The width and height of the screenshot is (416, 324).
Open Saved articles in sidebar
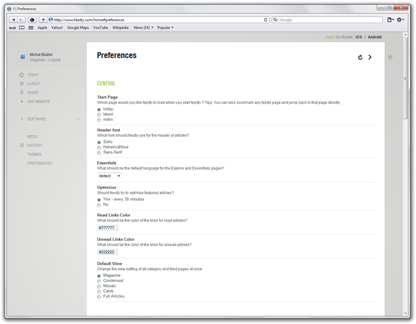pyautogui.click(x=33, y=92)
